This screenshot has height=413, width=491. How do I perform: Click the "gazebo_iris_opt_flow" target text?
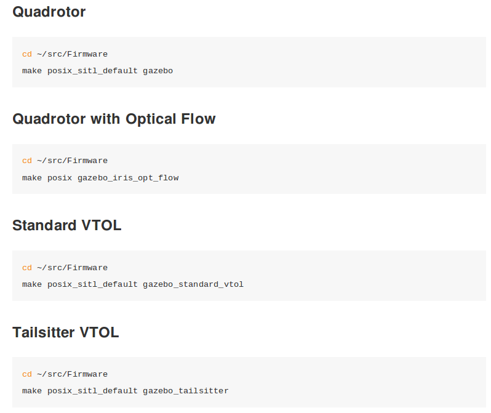128,178
